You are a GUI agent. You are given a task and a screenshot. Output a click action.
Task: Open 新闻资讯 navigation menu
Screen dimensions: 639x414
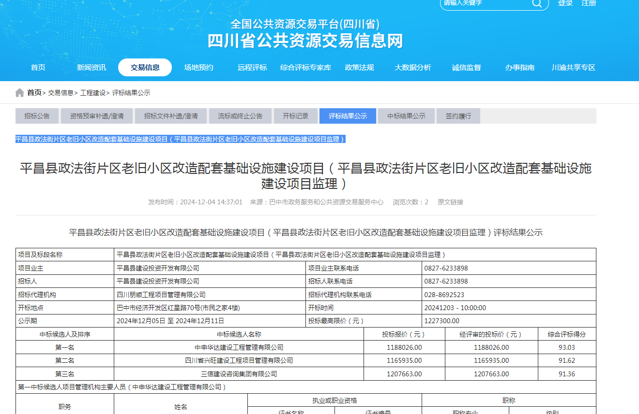tap(91, 68)
